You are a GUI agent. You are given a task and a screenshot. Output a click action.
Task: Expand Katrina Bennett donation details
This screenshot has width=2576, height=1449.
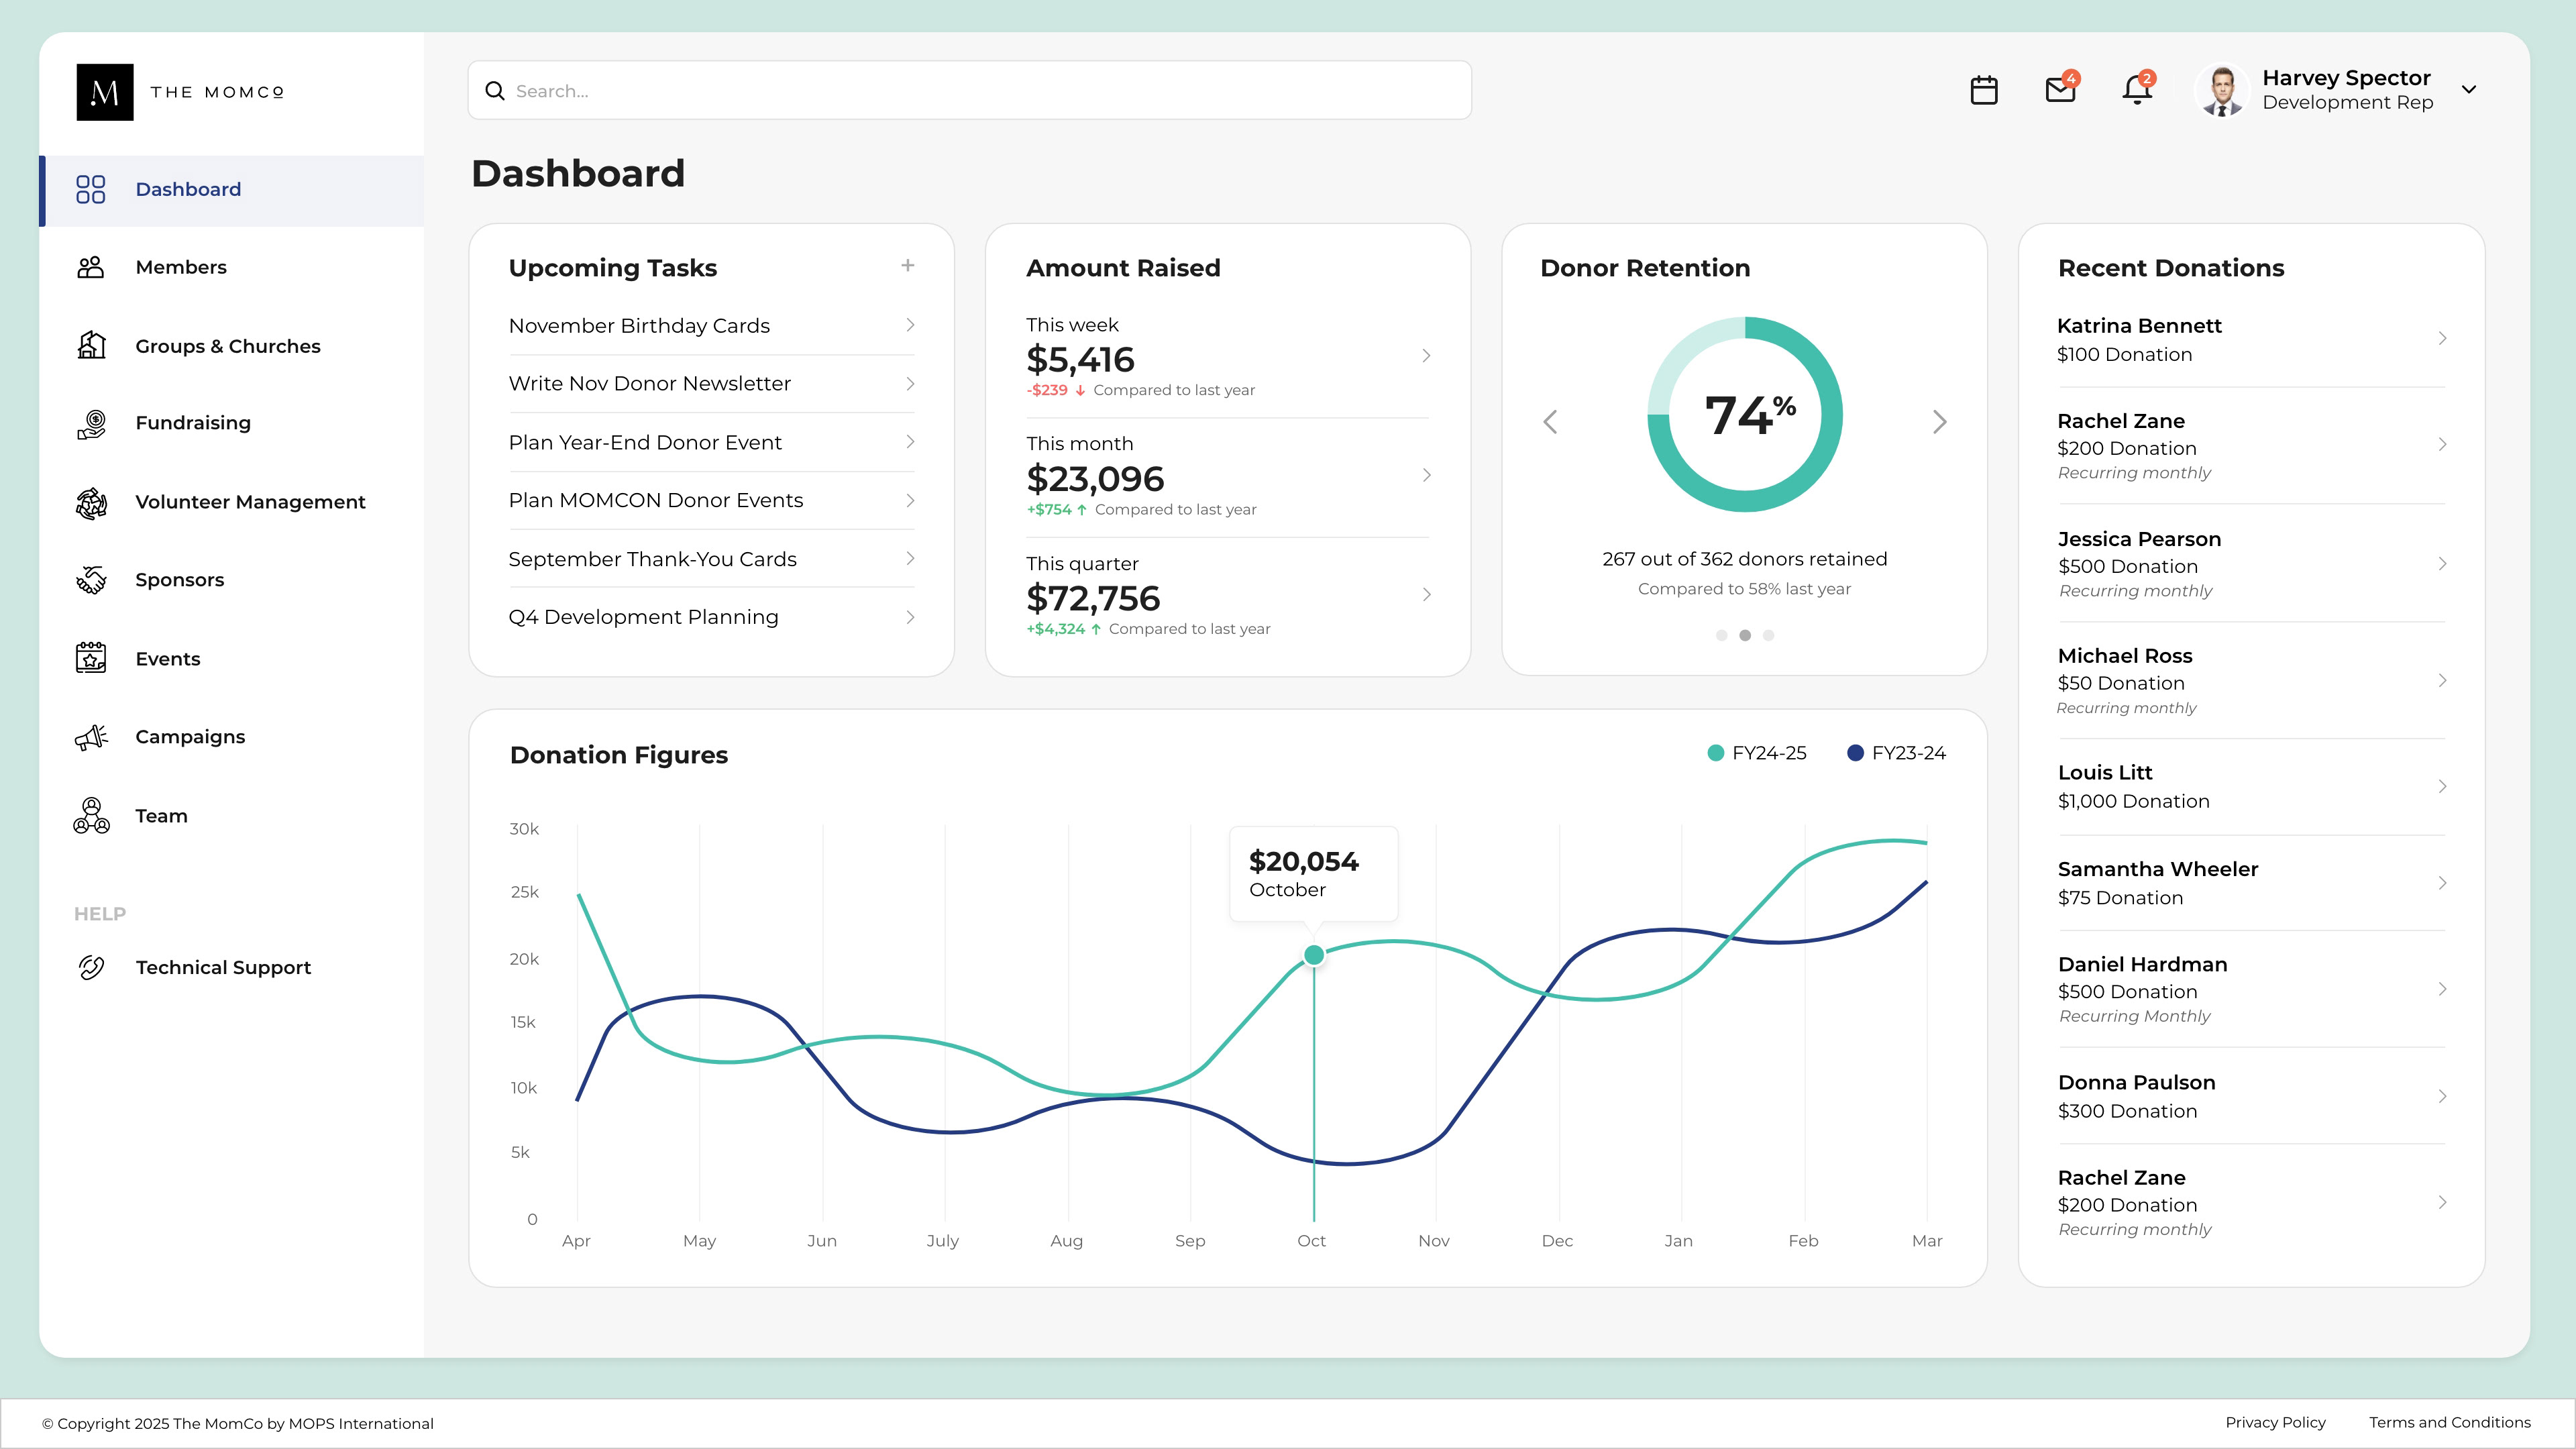point(2442,339)
